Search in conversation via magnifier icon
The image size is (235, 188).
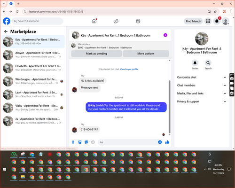208,63
